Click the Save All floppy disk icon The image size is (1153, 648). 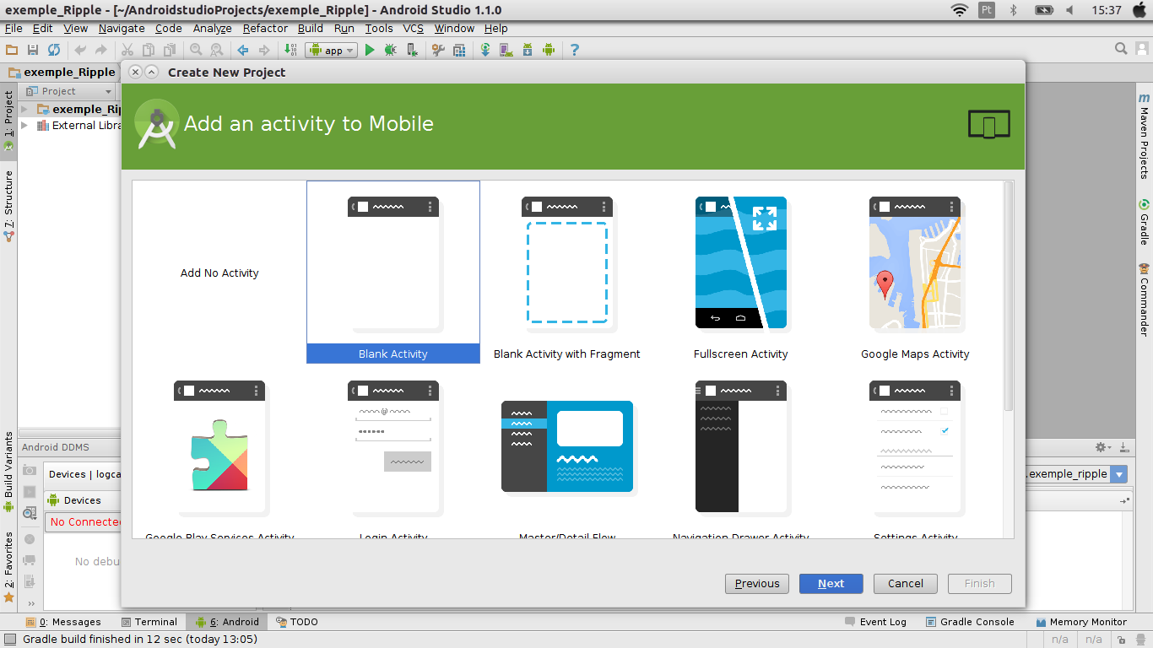[33, 50]
